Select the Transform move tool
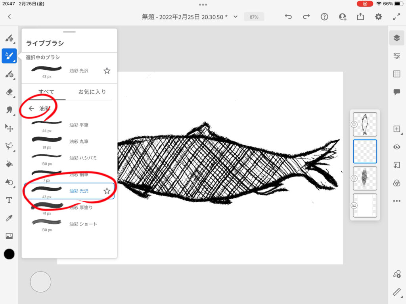 point(9,128)
